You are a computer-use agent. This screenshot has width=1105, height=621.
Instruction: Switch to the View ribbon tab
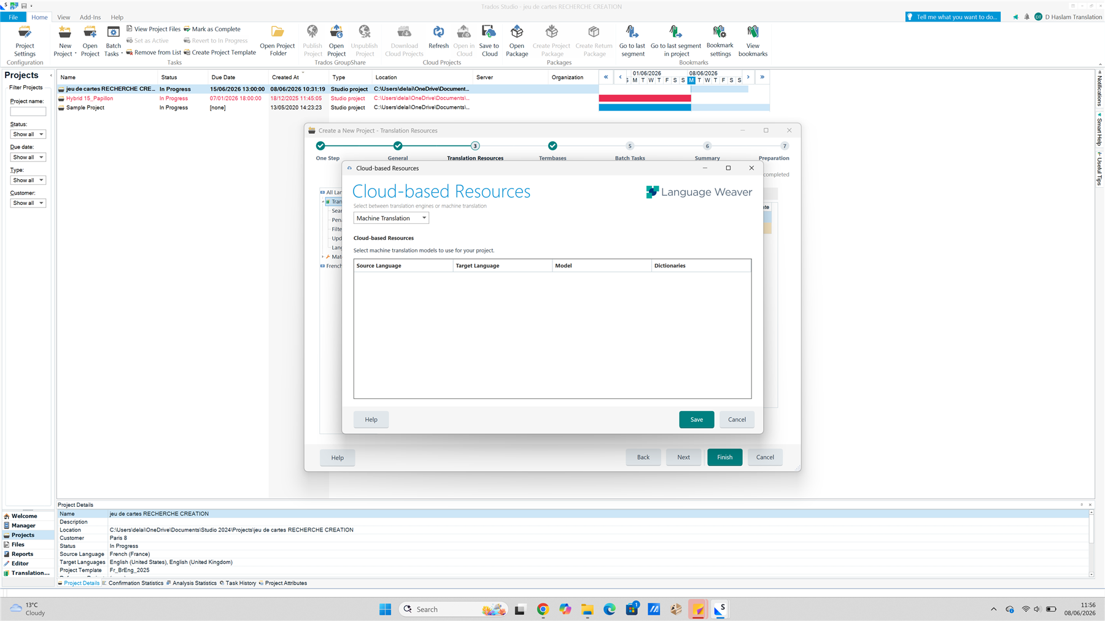(63, 17)
